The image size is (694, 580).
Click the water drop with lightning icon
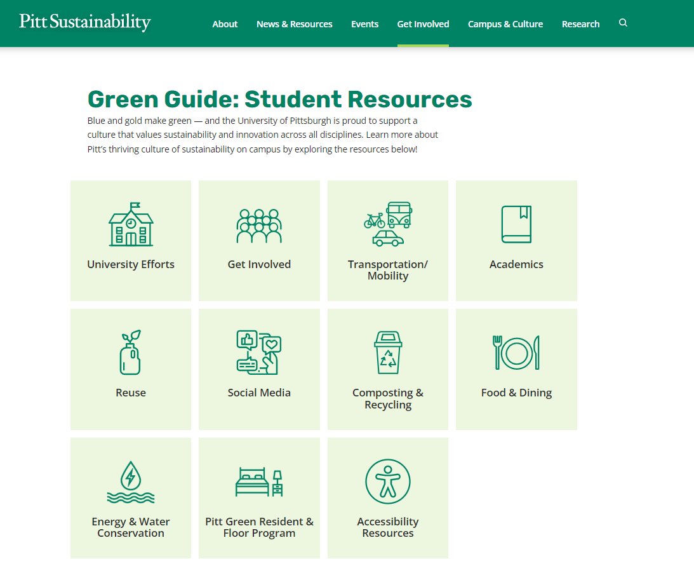[131, 482]
